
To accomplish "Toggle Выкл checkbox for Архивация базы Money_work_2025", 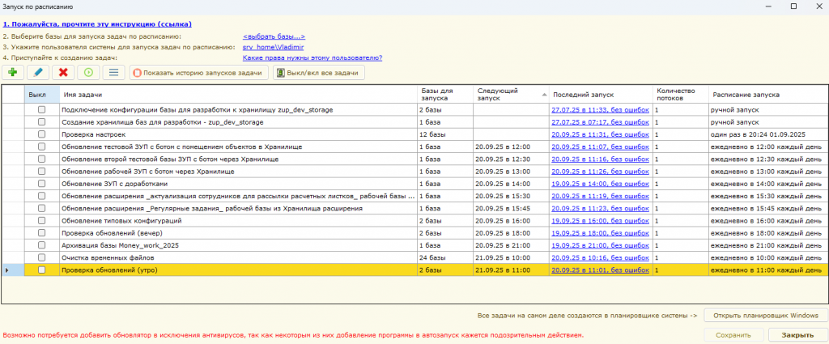I will 41,245.
